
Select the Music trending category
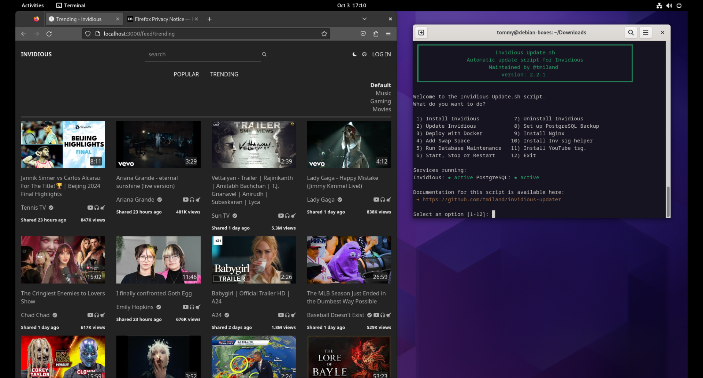383,93
